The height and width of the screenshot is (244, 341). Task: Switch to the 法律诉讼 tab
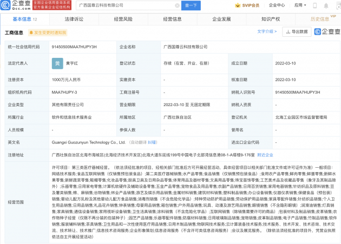coord(74,19)
